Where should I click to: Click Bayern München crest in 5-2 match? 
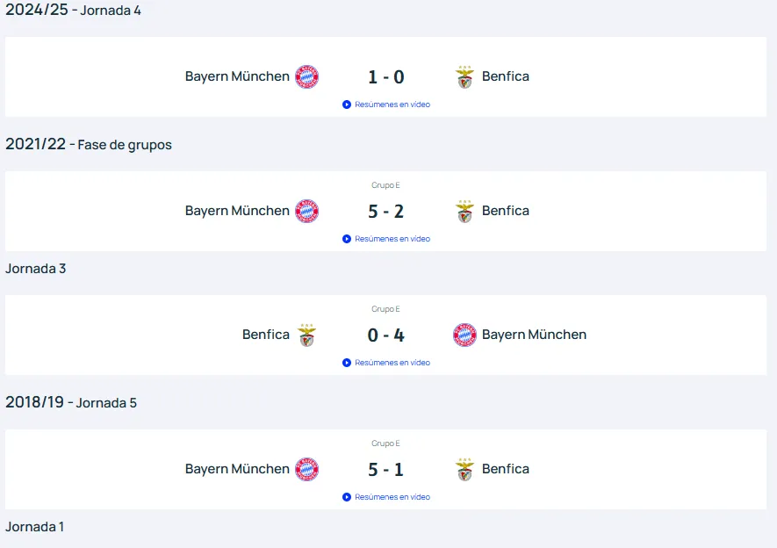[x=306, y=211]
